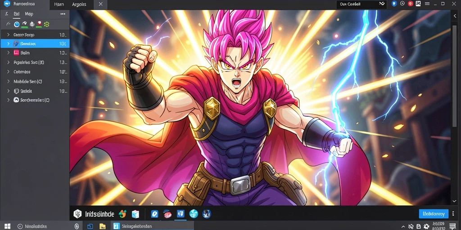Expand the first sidebar tree row
This screenshot has width=461, height=230.
tap(8, 35)
